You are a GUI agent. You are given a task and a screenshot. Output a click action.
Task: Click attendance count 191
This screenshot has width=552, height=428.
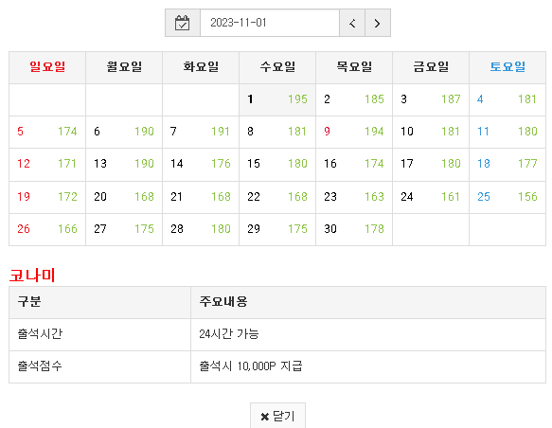coord(221,132)
